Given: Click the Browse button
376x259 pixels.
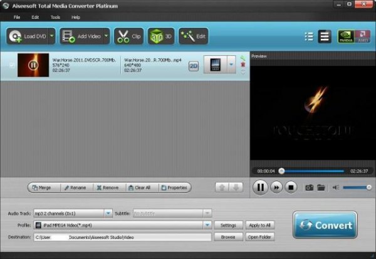Looking at the screenshot, I should (x=228, y=237).
